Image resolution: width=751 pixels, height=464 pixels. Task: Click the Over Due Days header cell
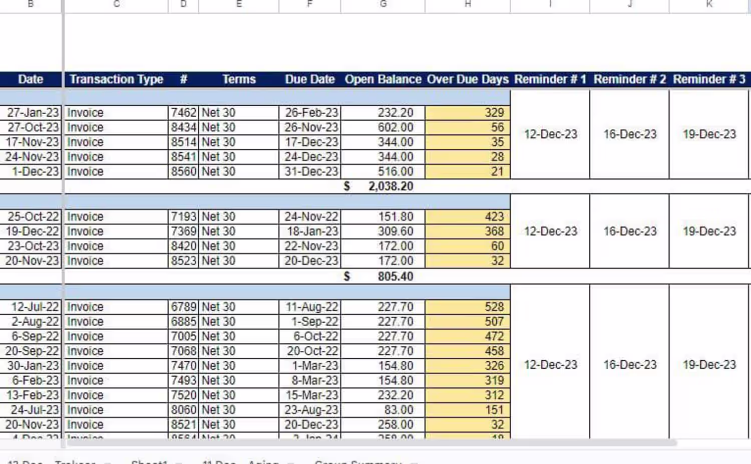click(468, 79)
